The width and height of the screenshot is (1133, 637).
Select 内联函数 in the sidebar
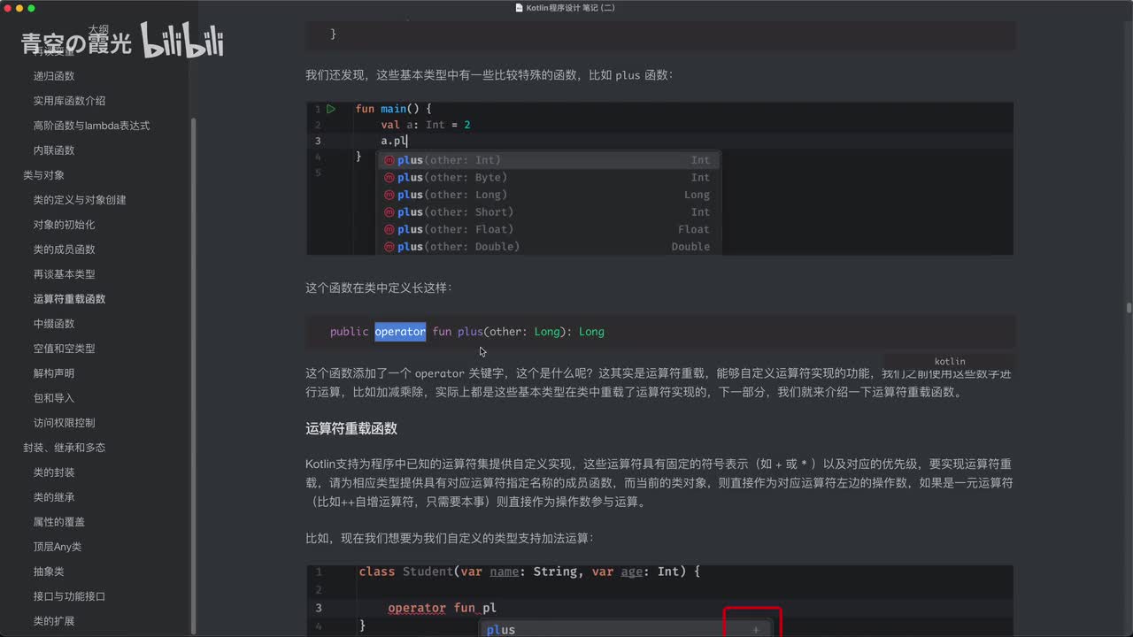(54, 150)
